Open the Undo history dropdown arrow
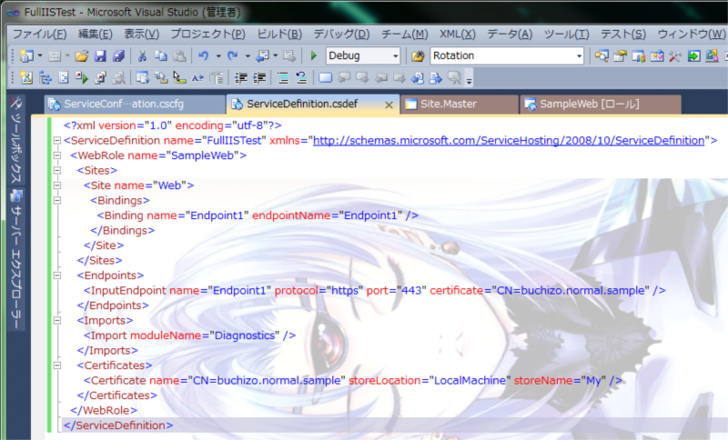 218,56
